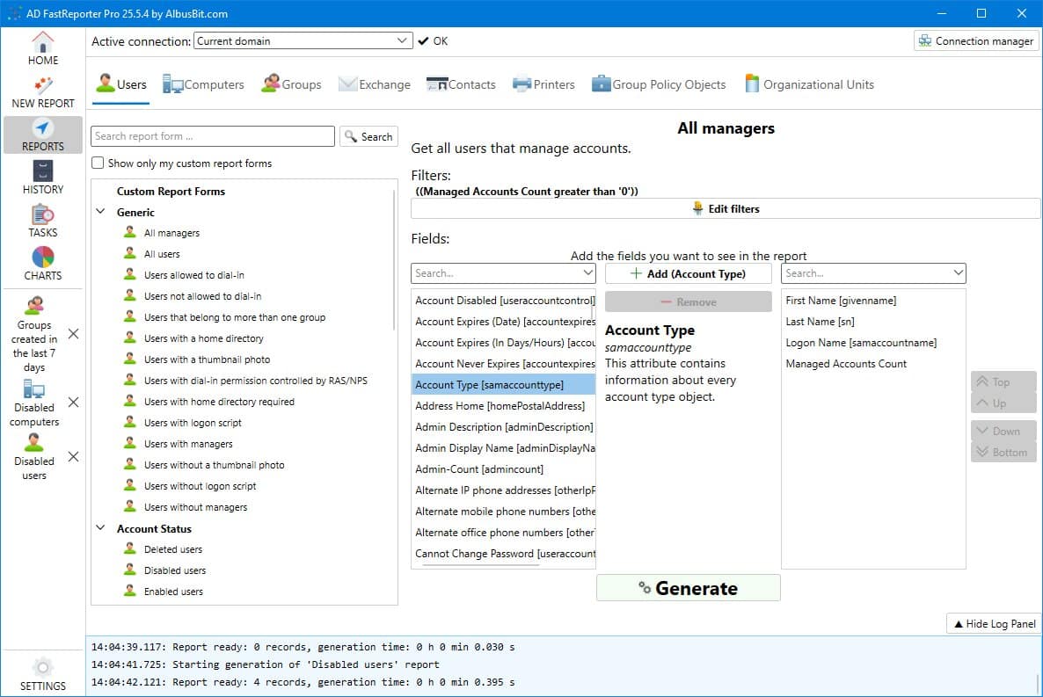Open the Organizational Units tab
Screen dimensions: 1043x697
[810, 84]
